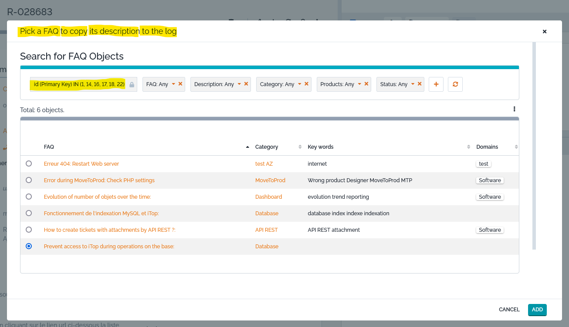
Task: Open Description: Any filter dropdown
Action: [239, 84]
